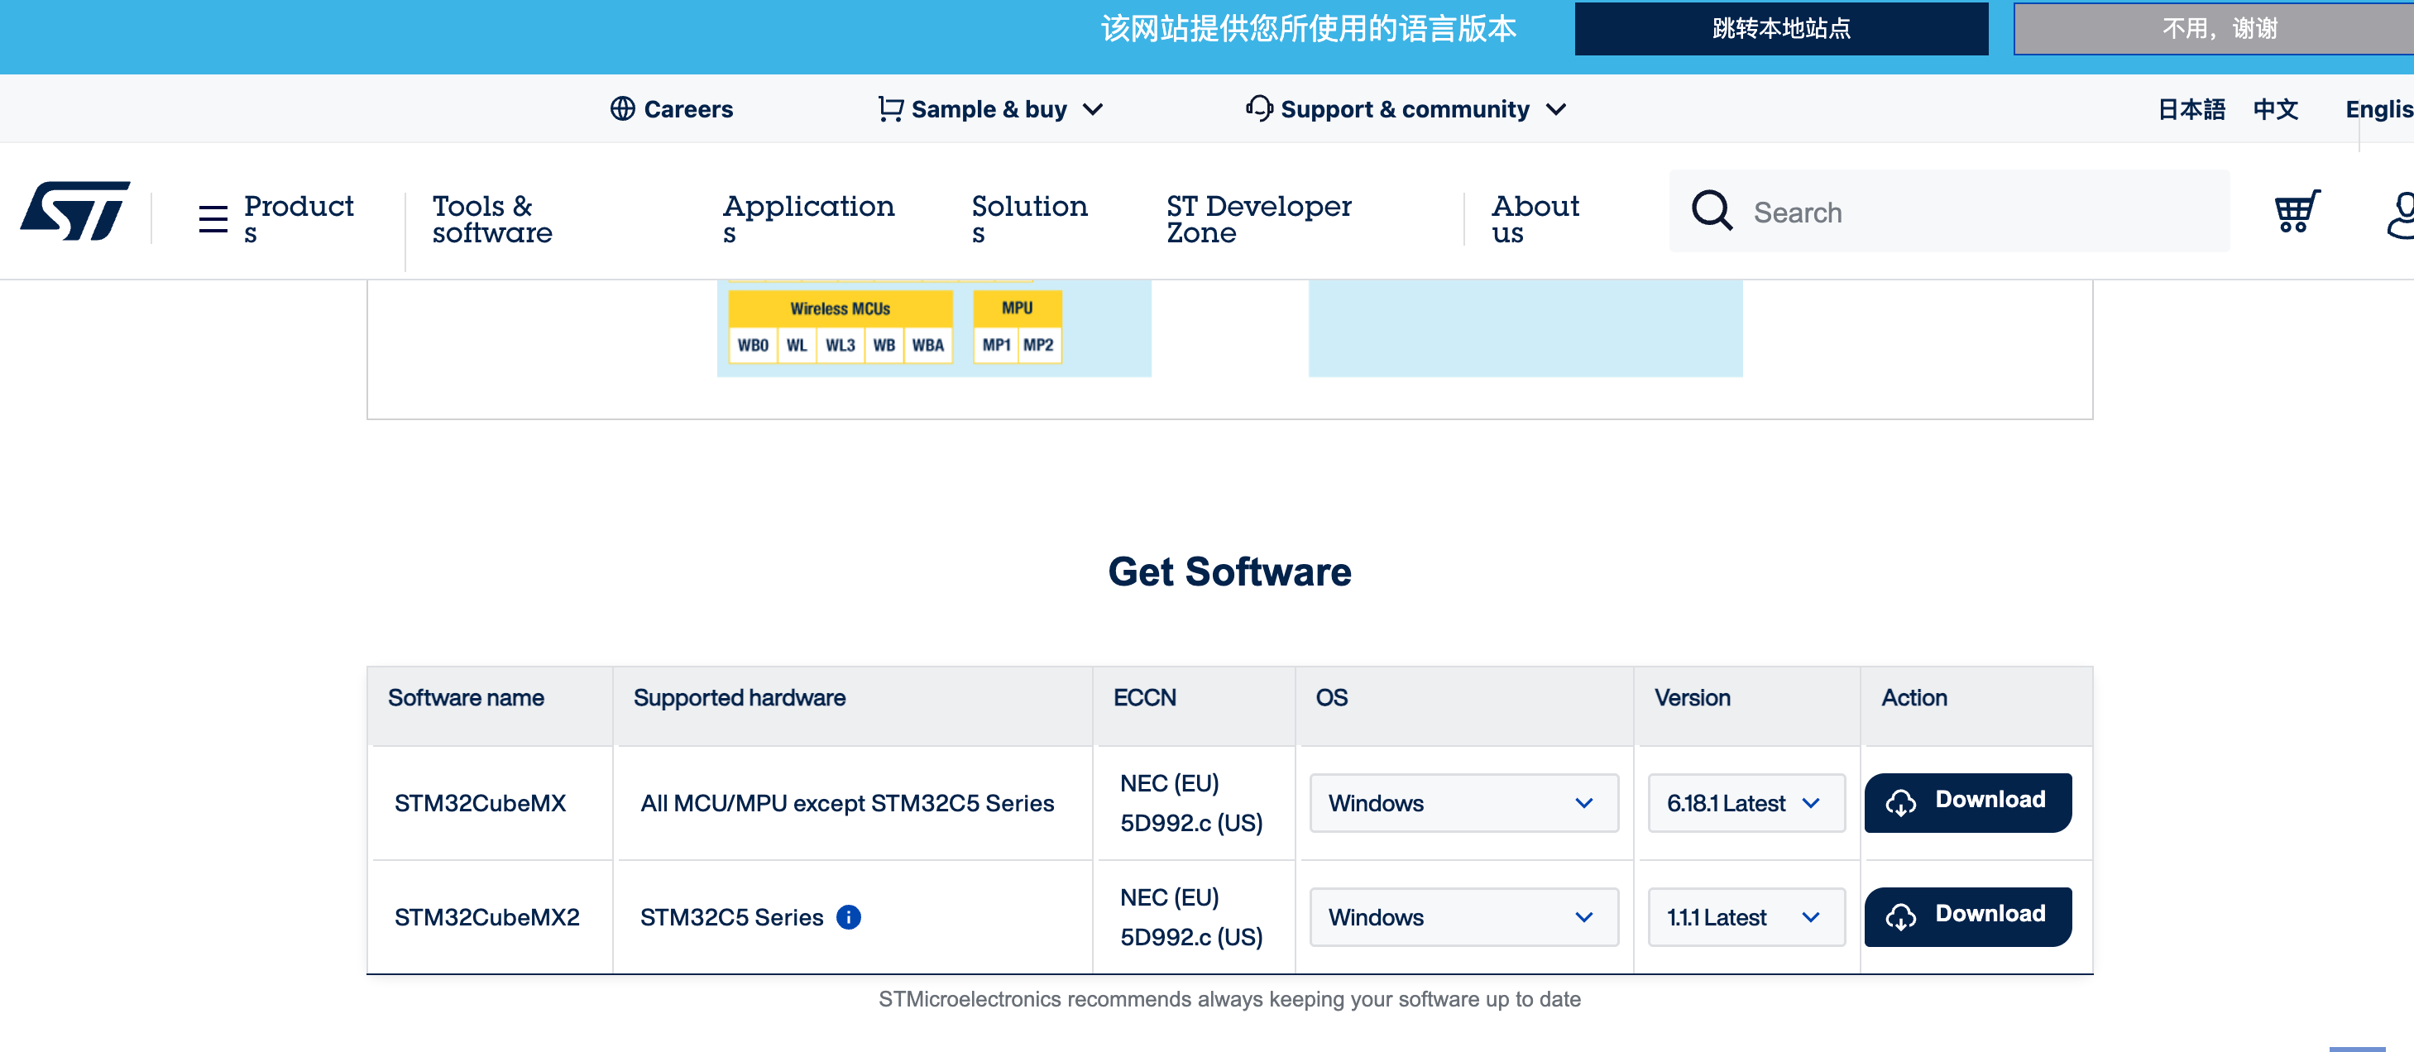Click the ST logo icon

[75, 211]
